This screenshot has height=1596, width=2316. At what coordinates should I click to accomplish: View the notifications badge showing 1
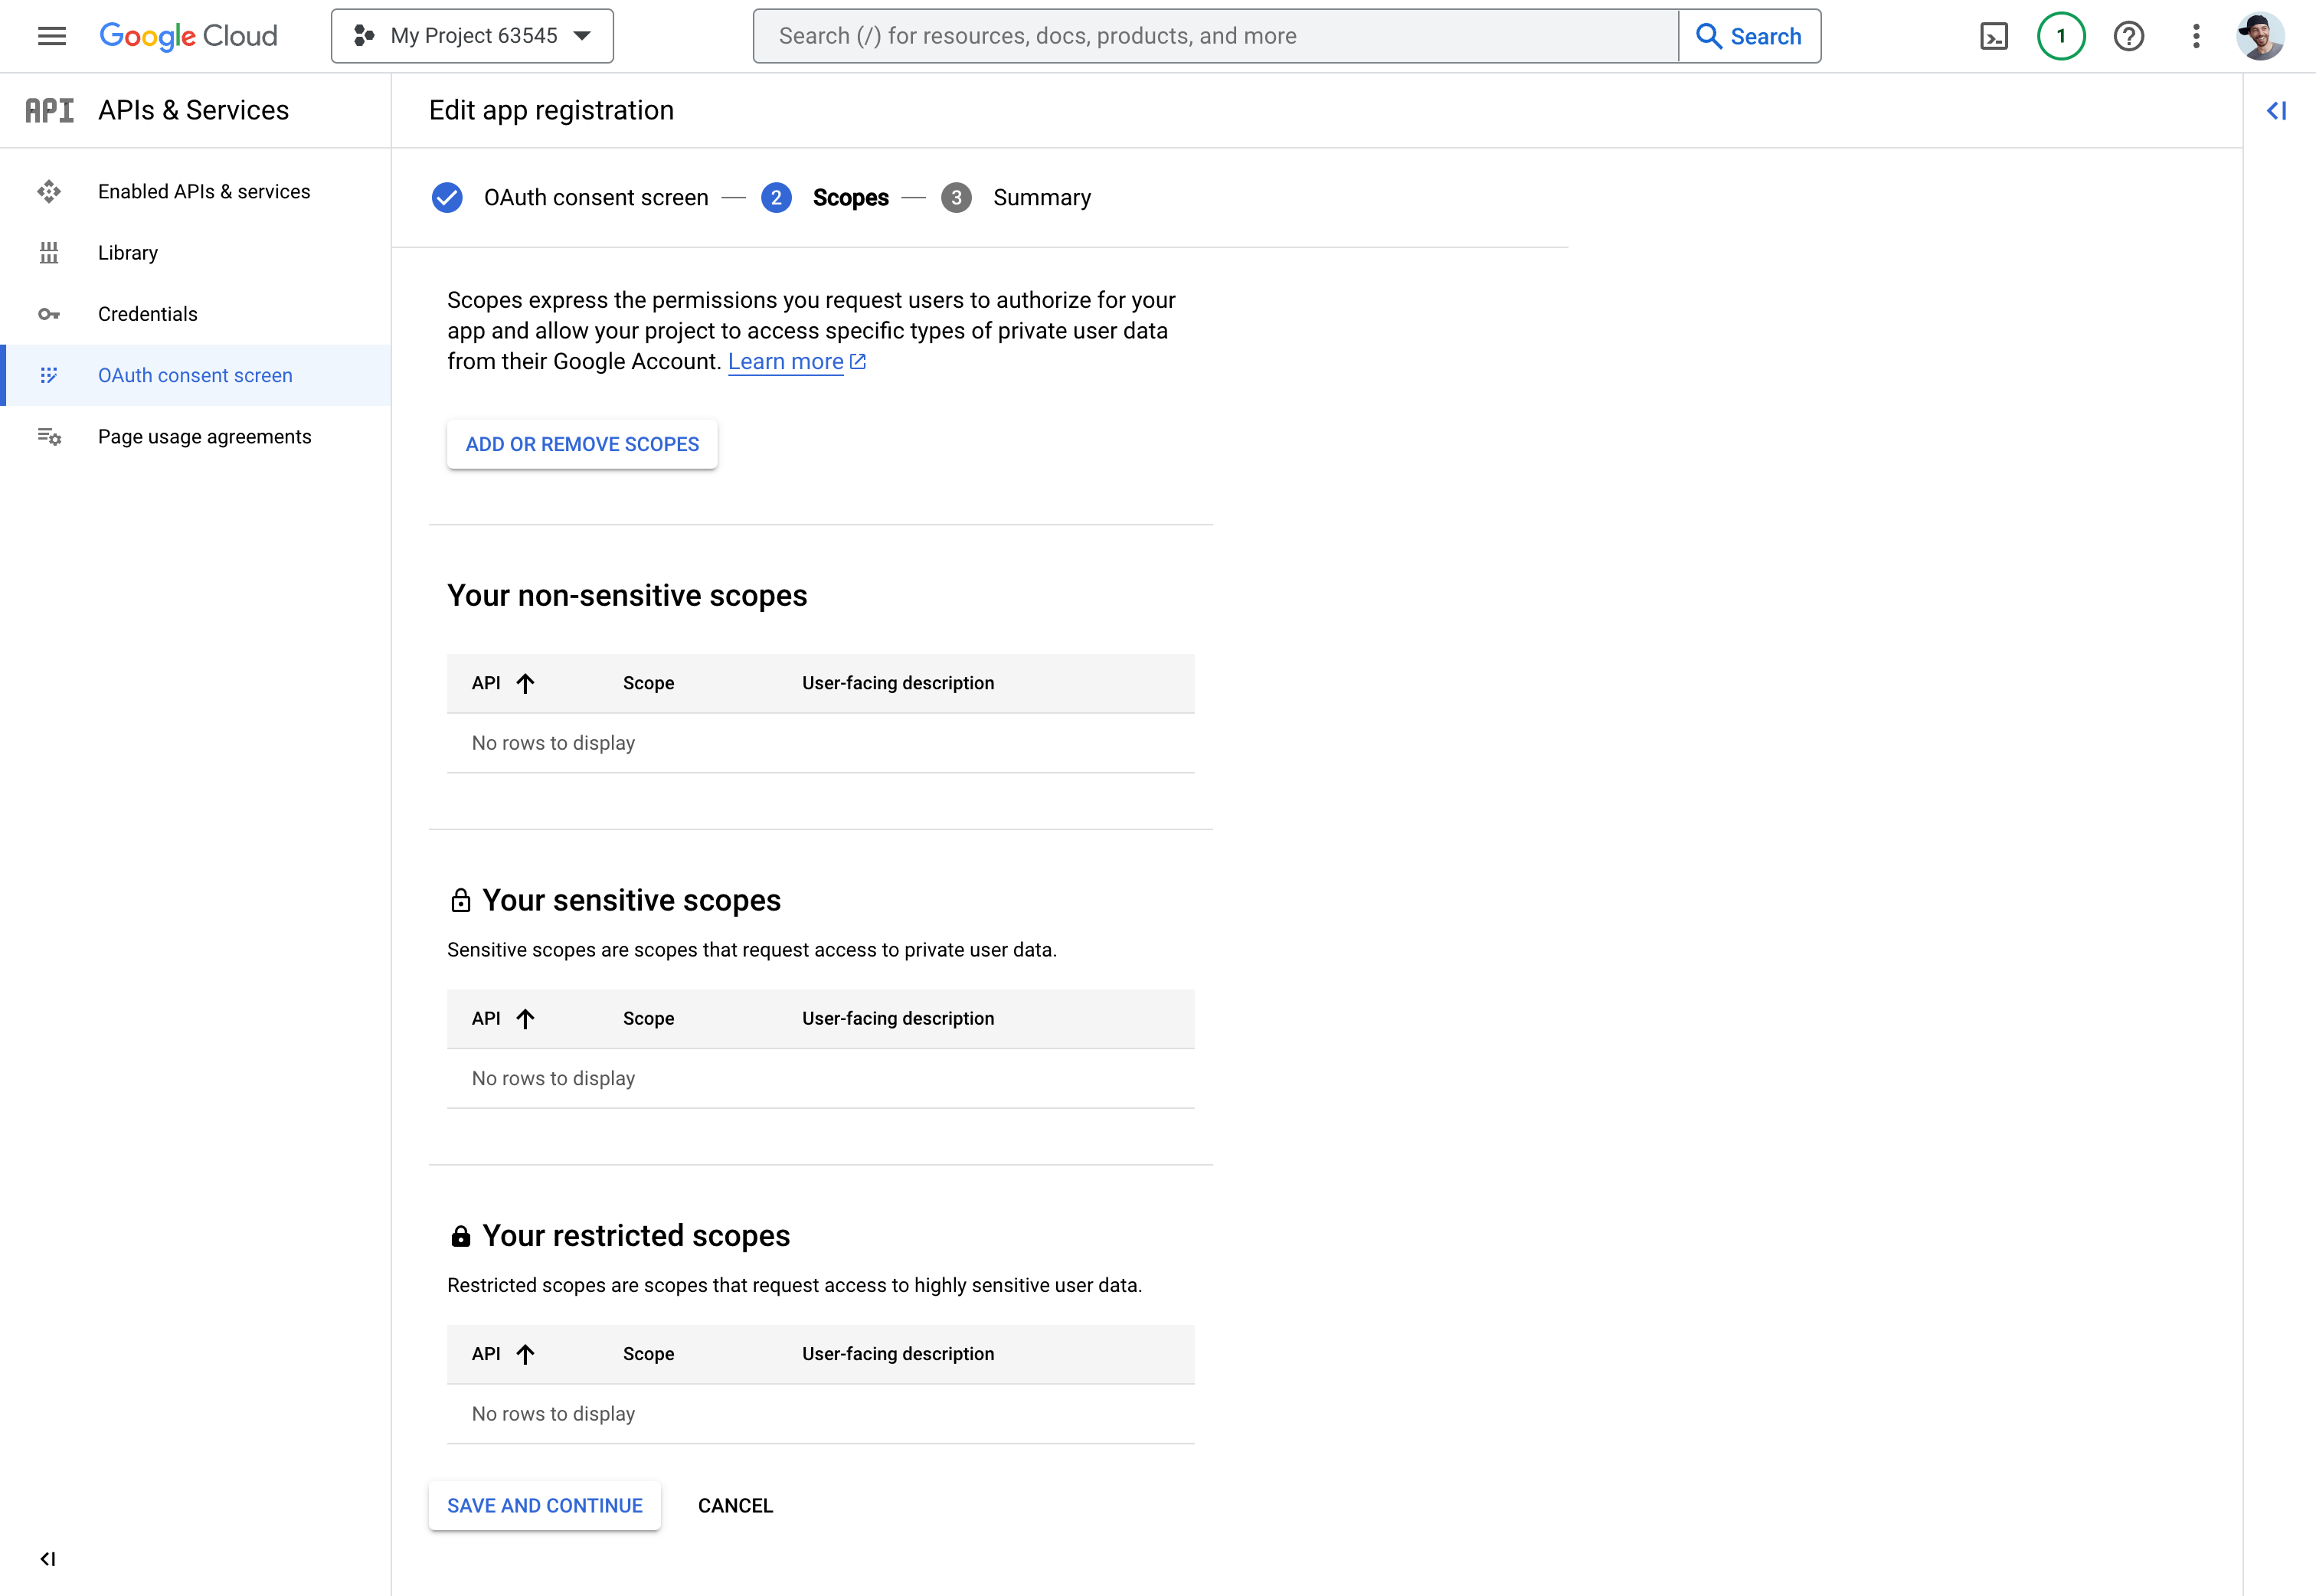[2061, 36]
